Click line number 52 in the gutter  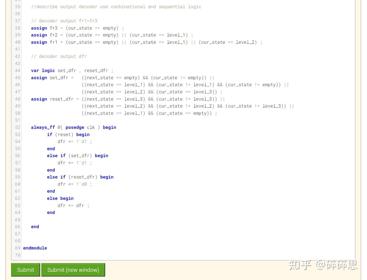17,127
